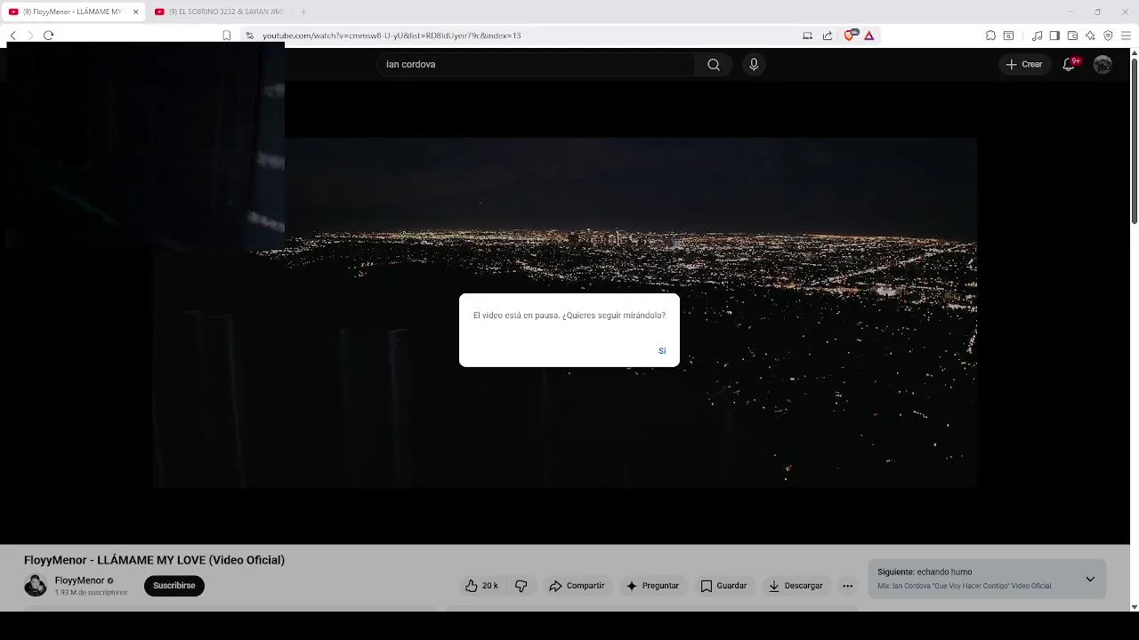Reload the current page
Image resolution: width=1139 pixels, height=640 pixels.
pyautogui.click(x=49, y=36)
